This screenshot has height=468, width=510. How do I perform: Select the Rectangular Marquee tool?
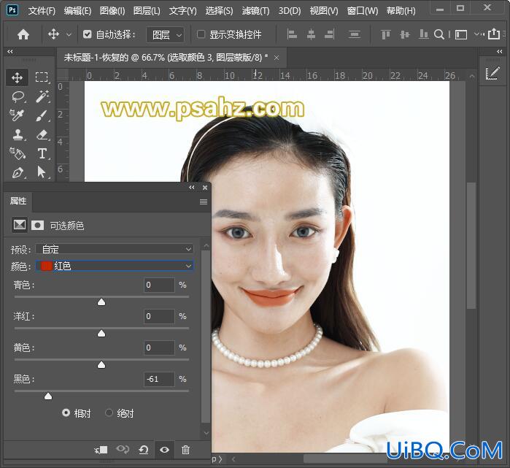pos(42,77)
